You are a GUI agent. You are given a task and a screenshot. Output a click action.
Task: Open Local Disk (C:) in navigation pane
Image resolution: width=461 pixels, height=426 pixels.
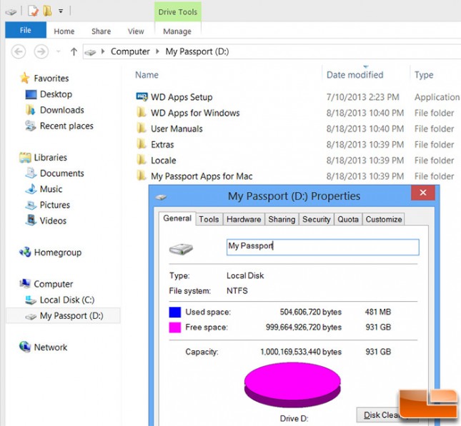[x=66, y=300]
